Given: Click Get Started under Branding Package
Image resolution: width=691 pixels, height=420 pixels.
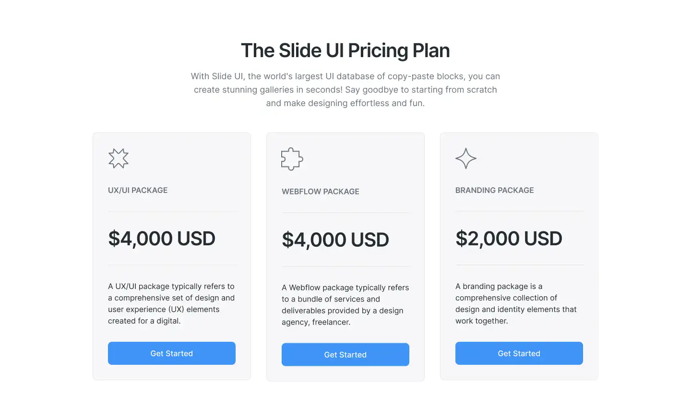Looking at the screenshot, I should click(x=519, y=353).
